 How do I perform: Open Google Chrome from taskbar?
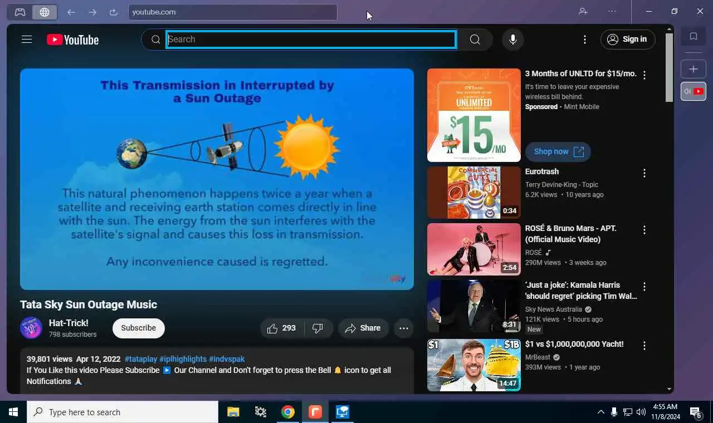tap(288, 412)
